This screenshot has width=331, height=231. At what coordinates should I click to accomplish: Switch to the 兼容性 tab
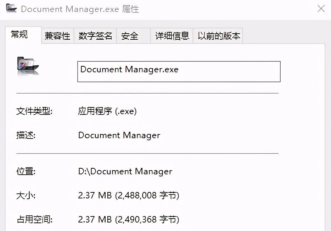(x=57, y=35)
